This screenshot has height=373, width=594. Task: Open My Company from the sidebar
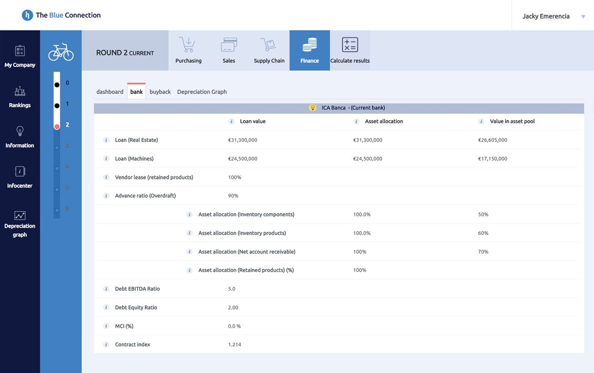(x=20, y=56)
